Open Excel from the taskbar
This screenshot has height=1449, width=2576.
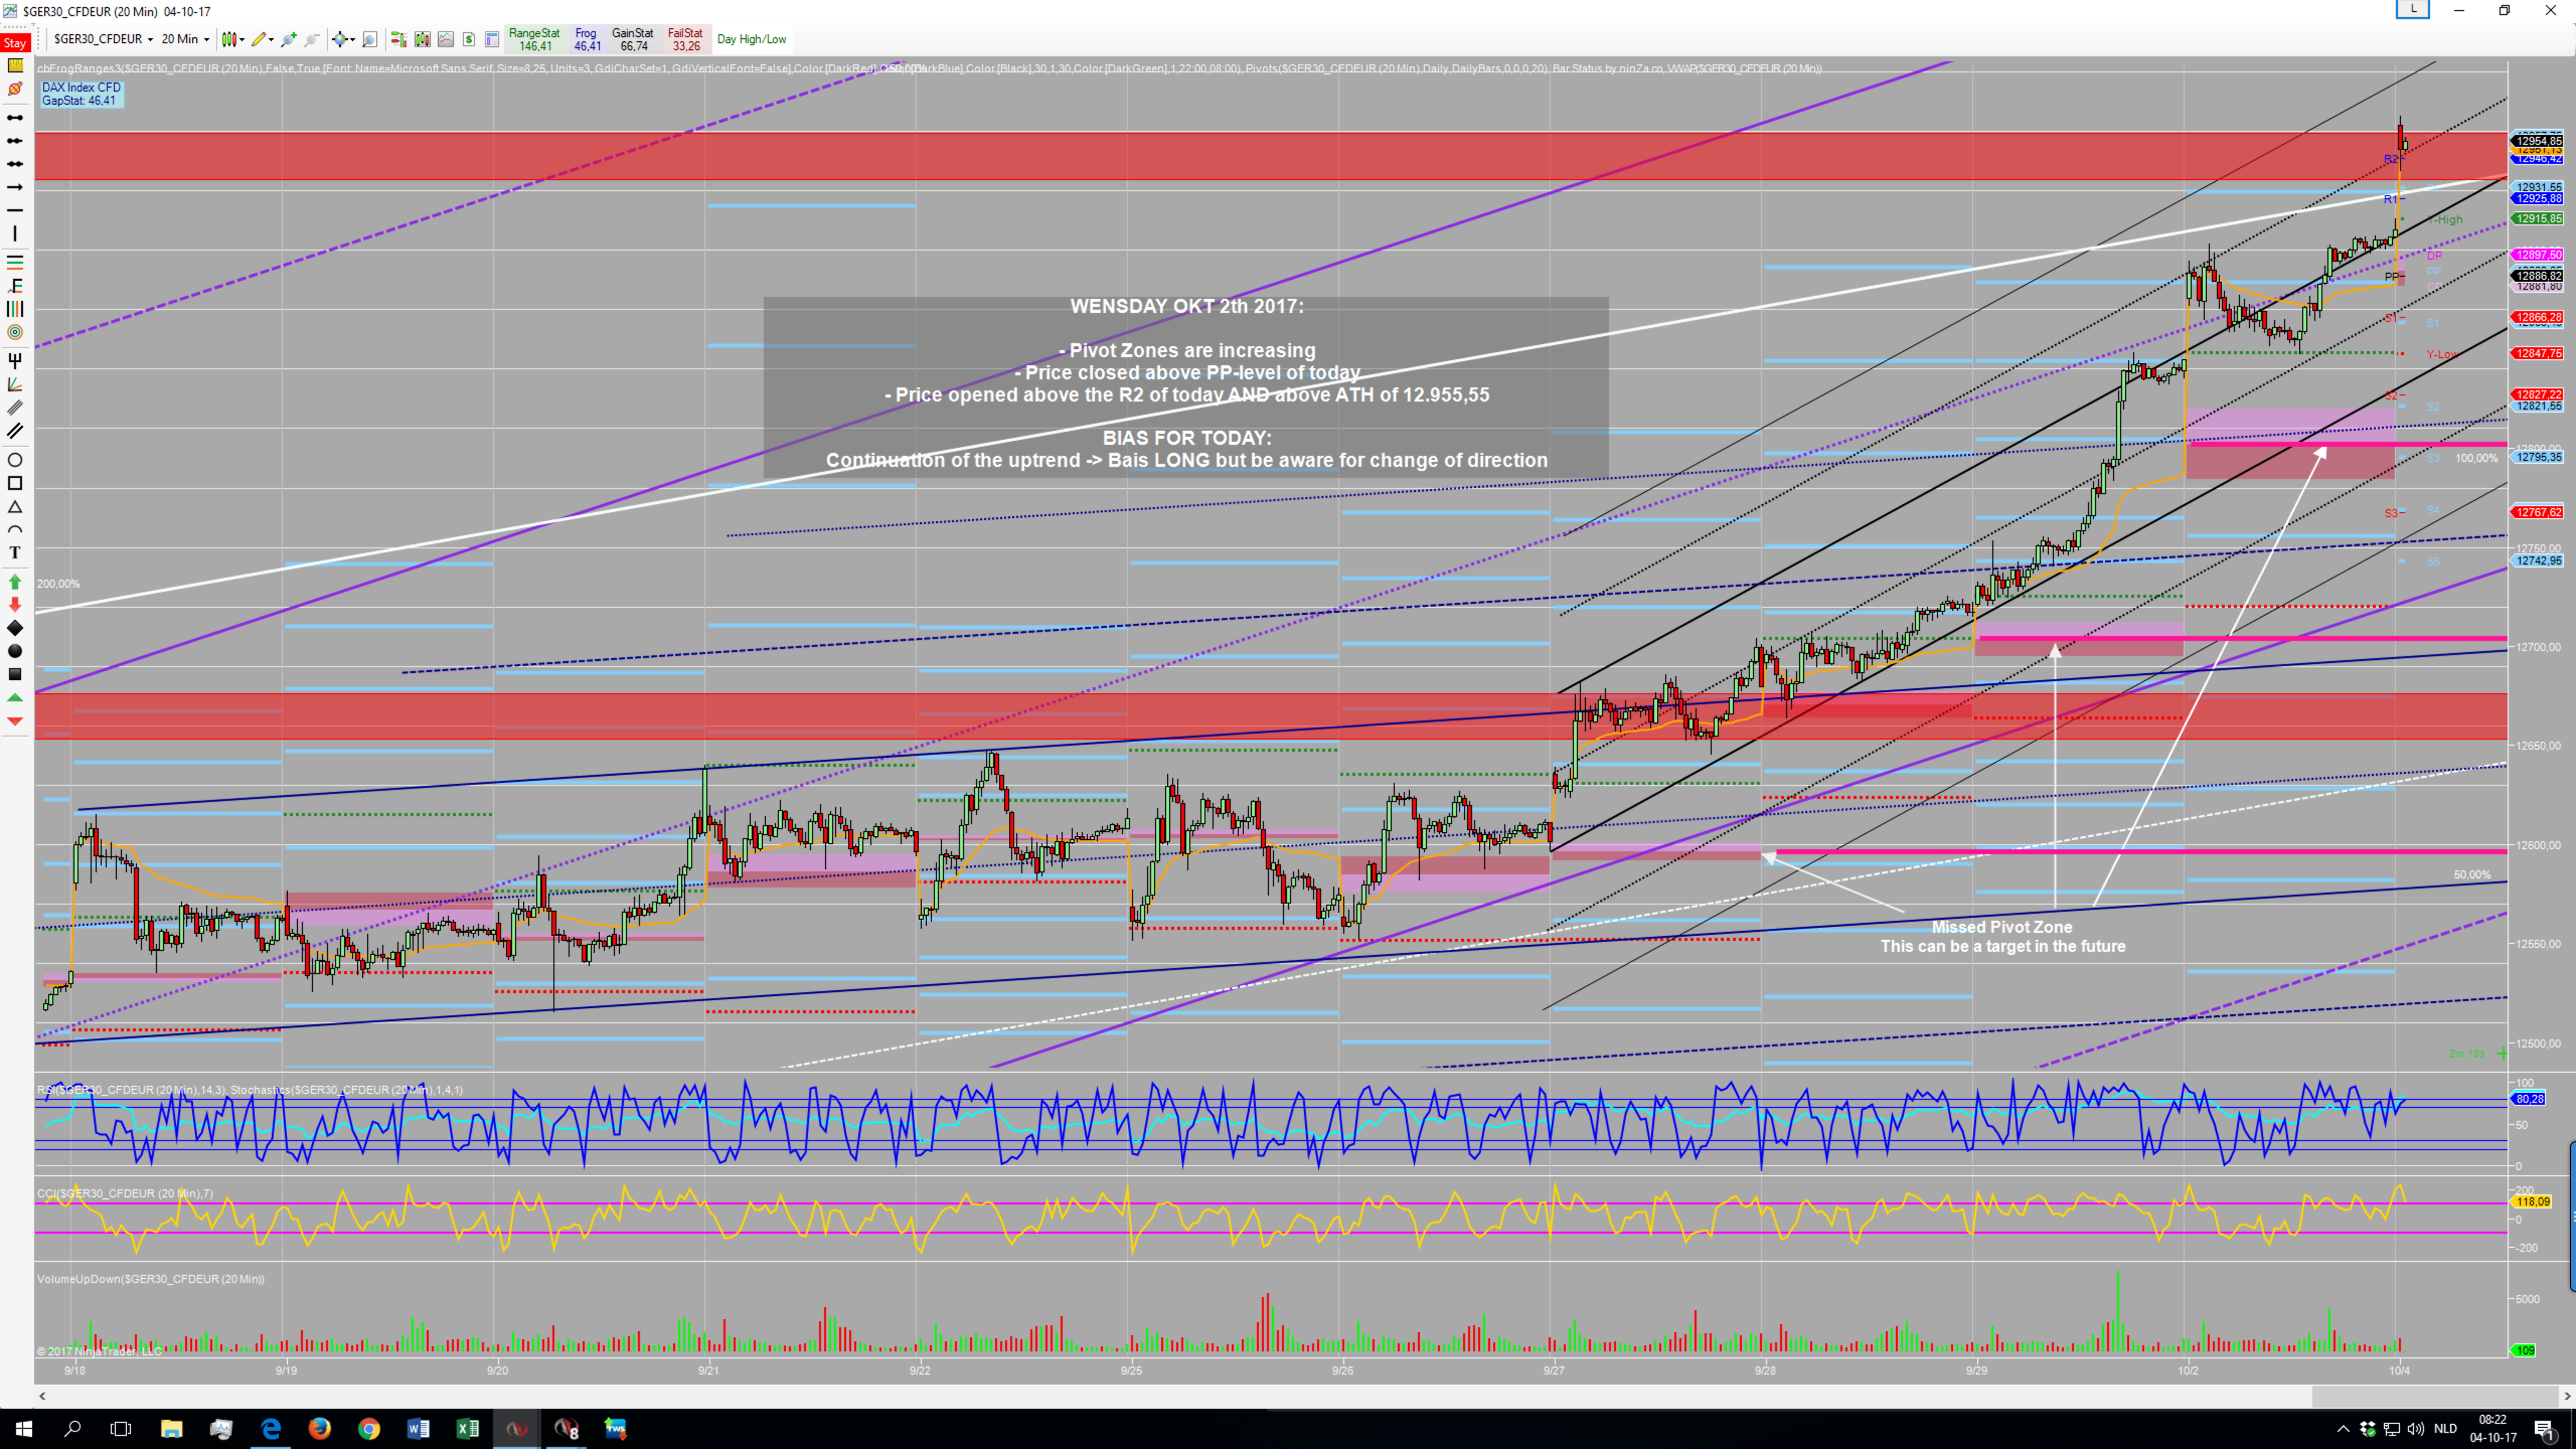point(468,1429)
